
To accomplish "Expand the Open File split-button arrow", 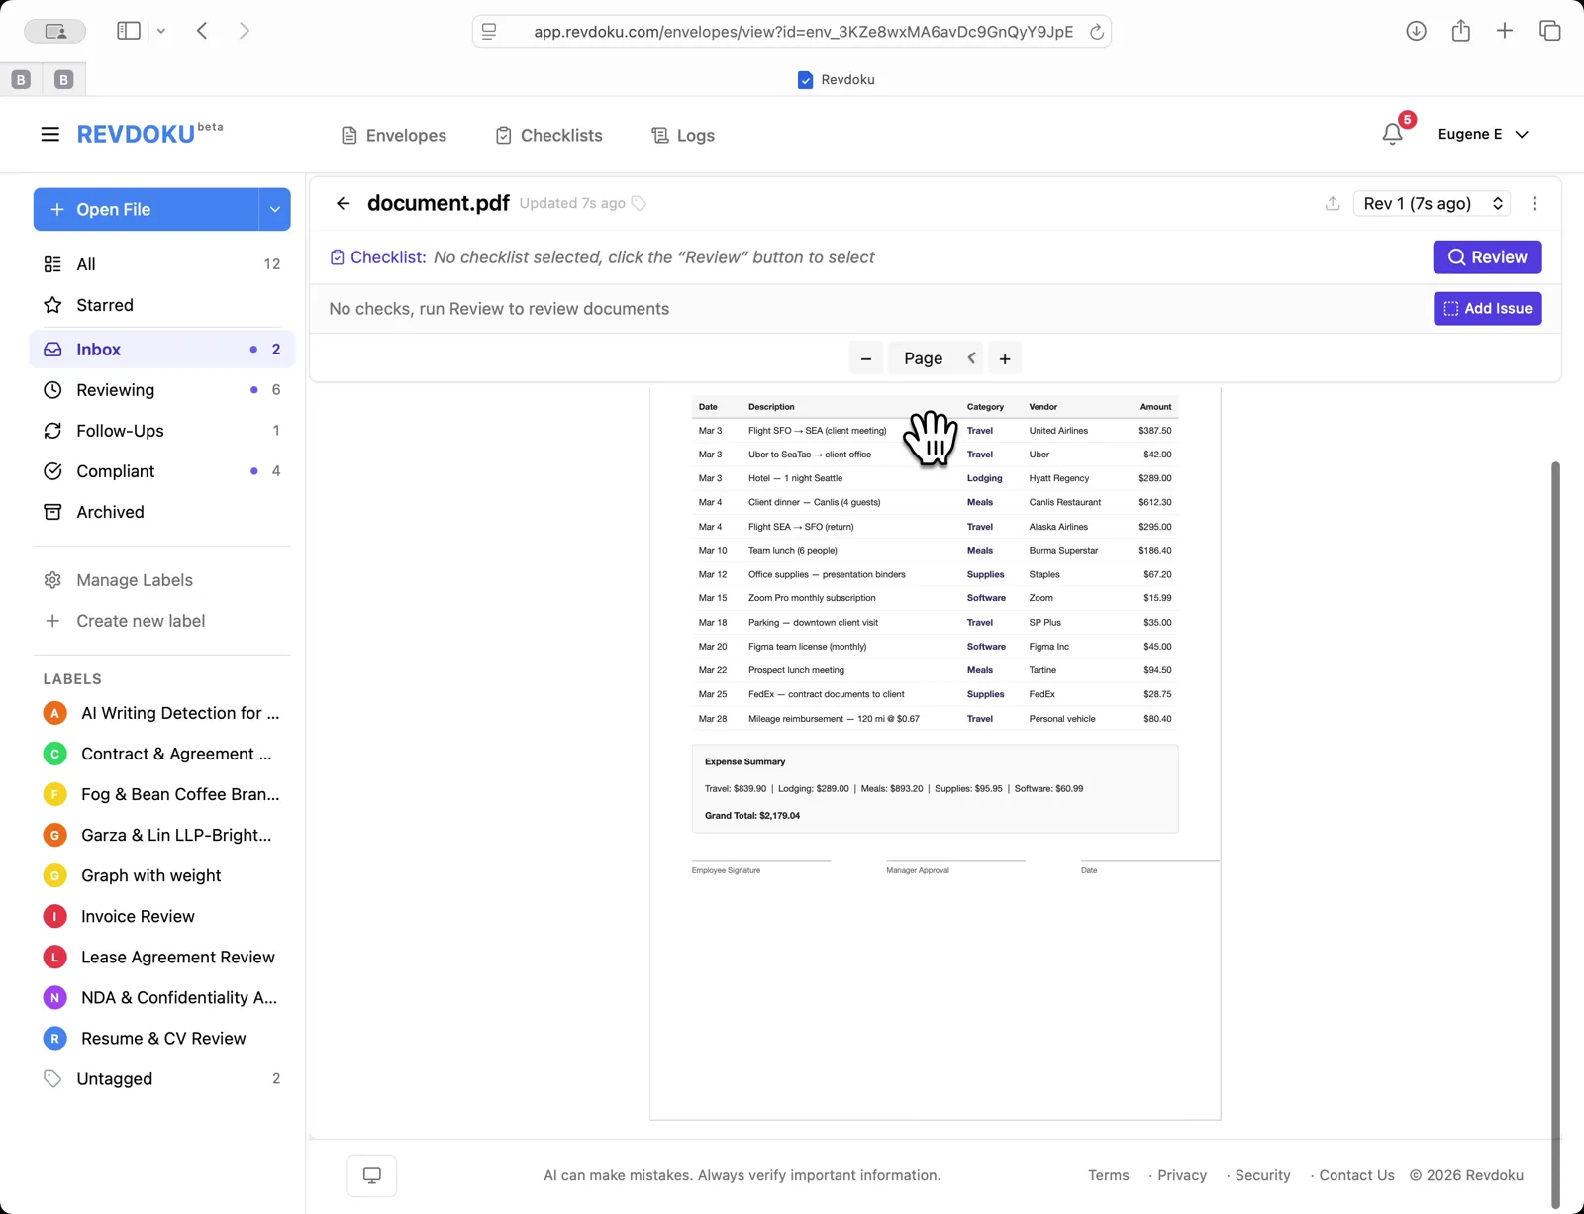I will [x=274, y=209].
